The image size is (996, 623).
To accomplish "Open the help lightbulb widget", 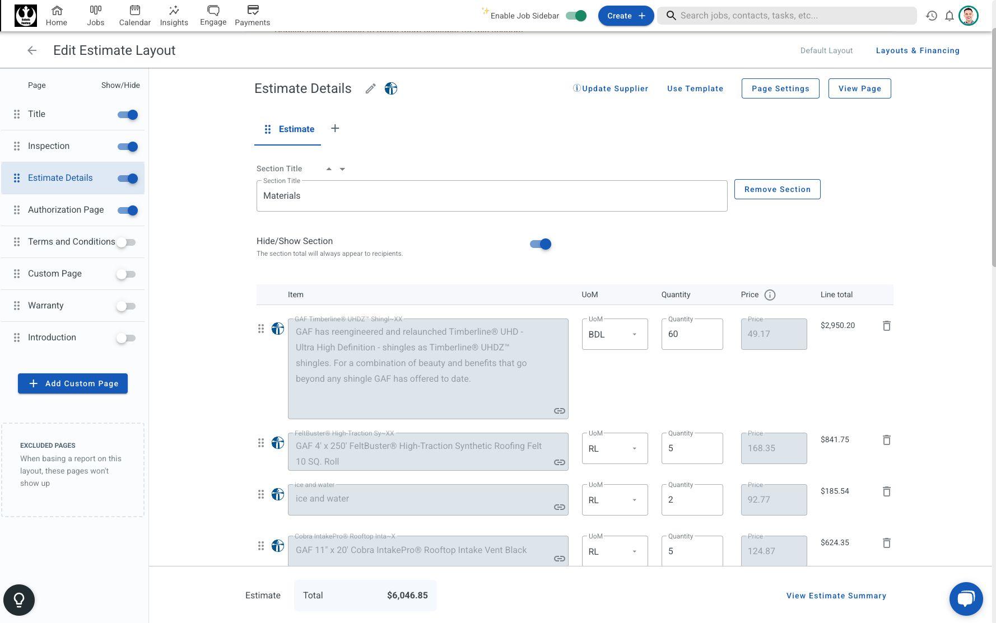I will pyautogui.click(x=19, y=600).
